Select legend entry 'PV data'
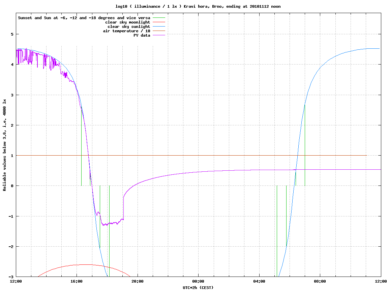The width and height of the screenshot is (388, 290). tap(142, 35)
